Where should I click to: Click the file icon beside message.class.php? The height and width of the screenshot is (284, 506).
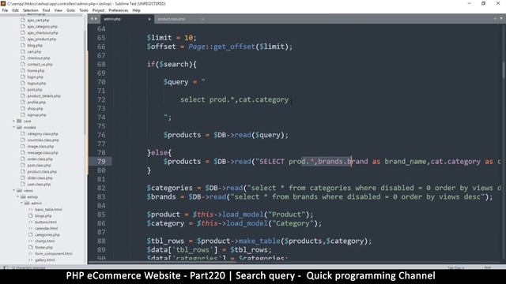point(23,152)
